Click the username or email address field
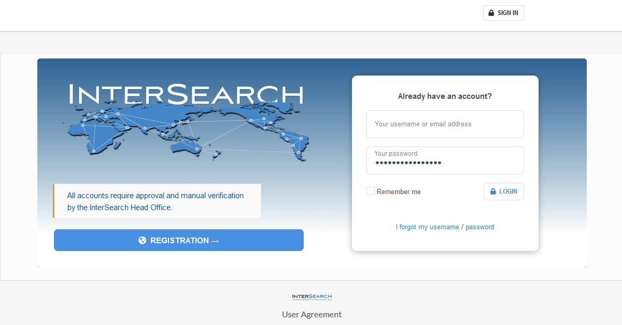The image size is (622, 325). point(445,124)
